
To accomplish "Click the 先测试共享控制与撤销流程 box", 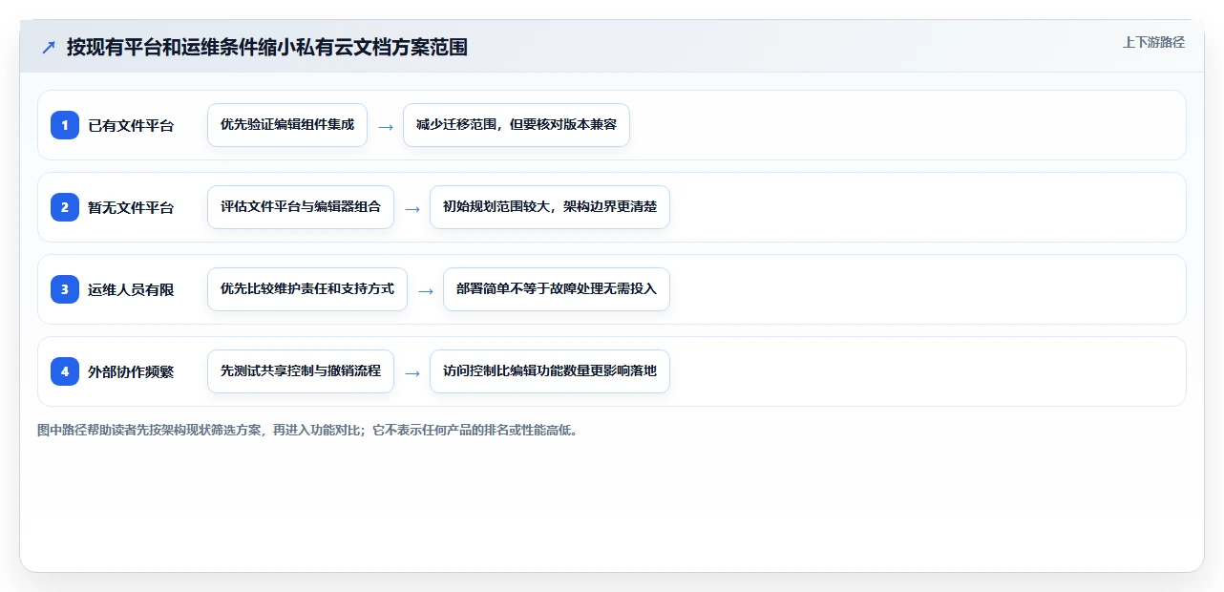I will pyautogui.click(x=301, y=371).
